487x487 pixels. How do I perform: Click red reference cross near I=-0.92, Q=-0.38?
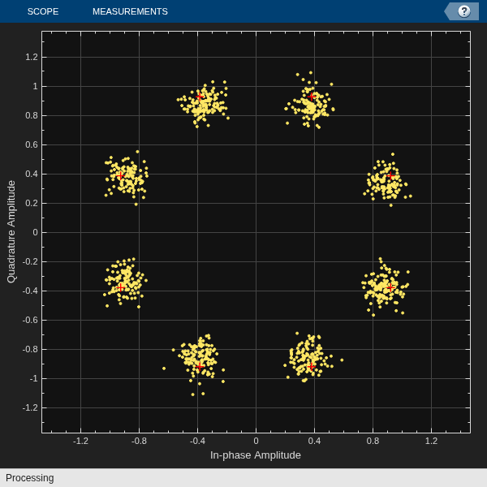tap(120, 287)
